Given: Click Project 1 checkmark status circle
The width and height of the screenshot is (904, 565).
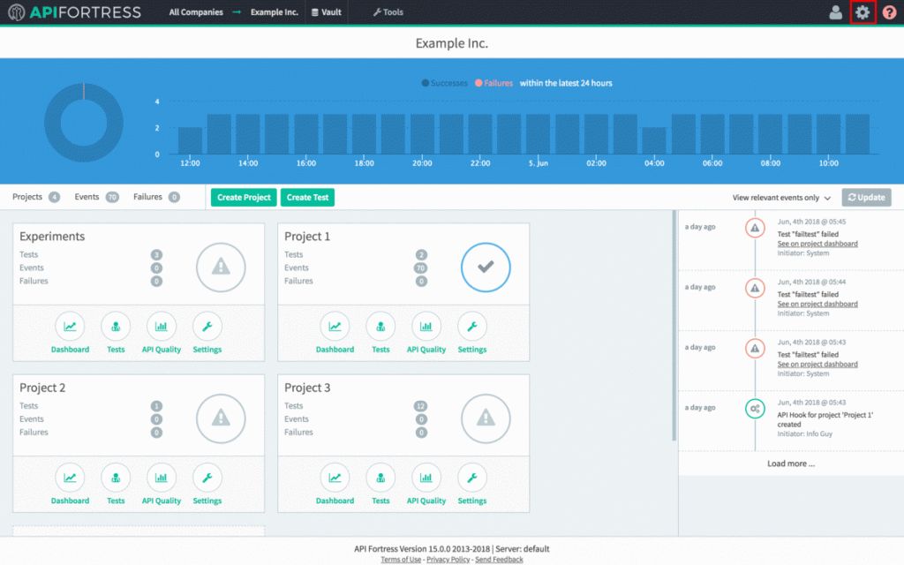Looking at the screenshot, I should point(486,267).
